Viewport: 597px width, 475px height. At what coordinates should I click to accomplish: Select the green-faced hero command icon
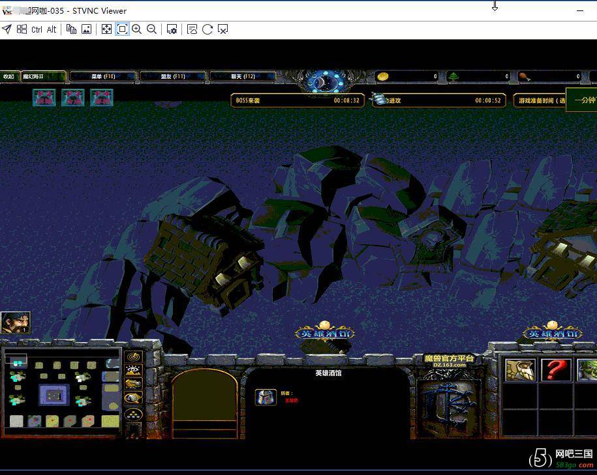[587, 369]
